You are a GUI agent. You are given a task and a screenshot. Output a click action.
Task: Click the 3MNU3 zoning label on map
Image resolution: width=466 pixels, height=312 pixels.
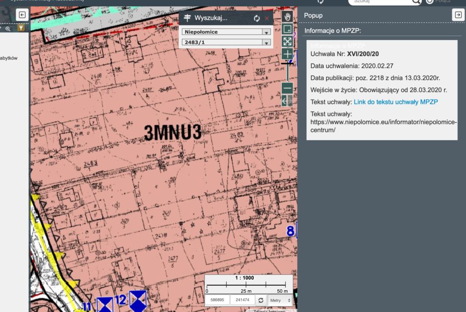pos(172,132)
